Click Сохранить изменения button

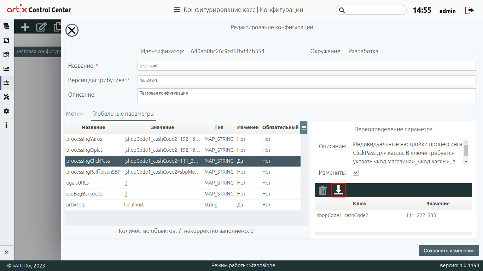[x=449, y=251]
